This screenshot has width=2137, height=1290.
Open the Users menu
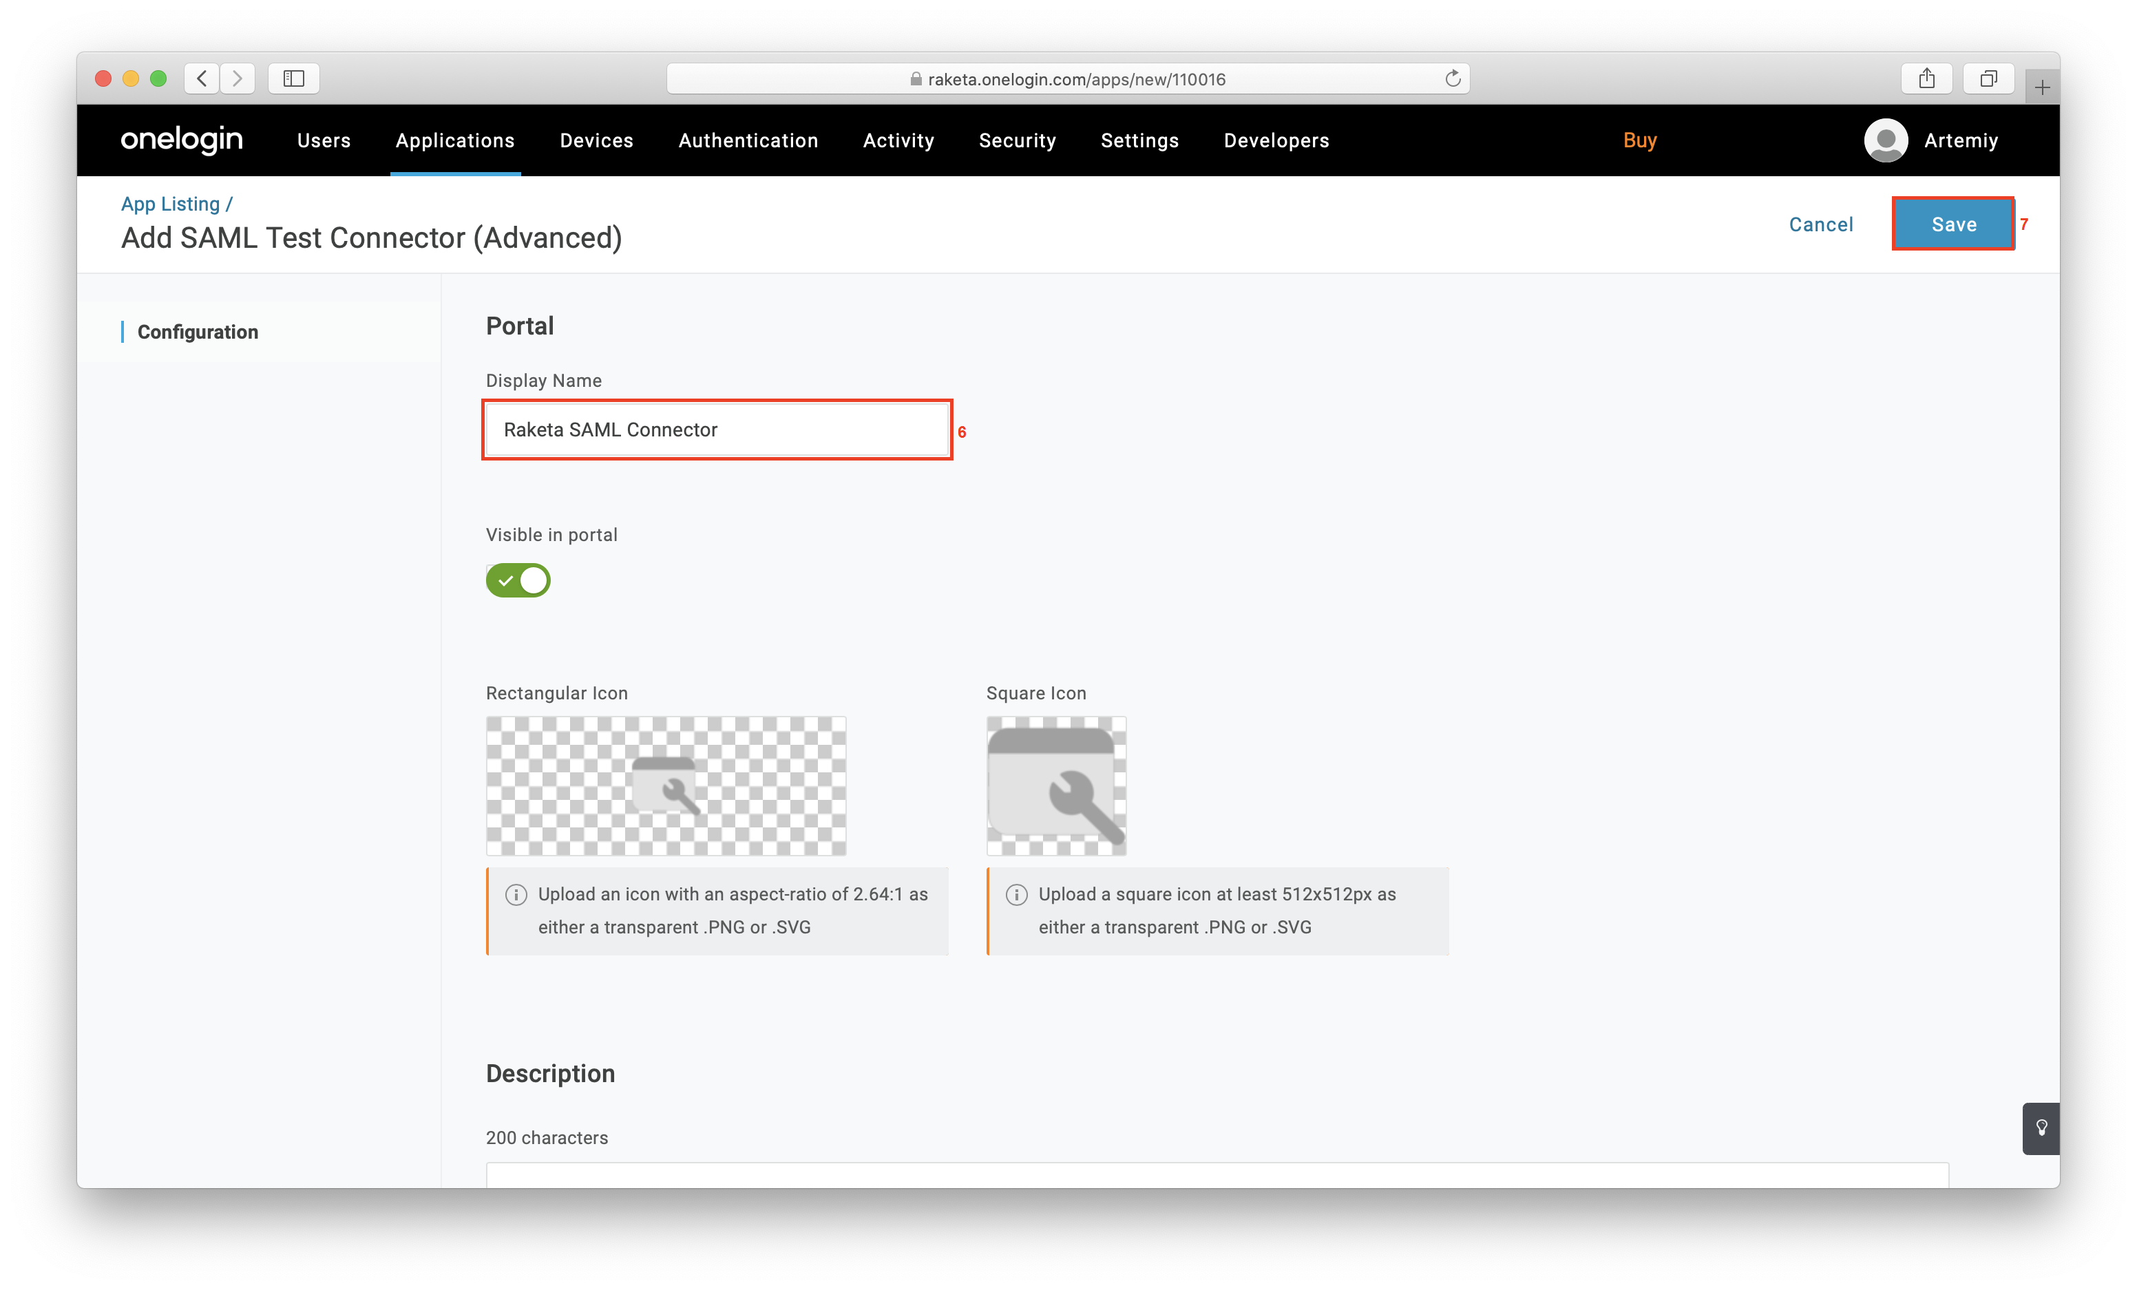(324, 140)
